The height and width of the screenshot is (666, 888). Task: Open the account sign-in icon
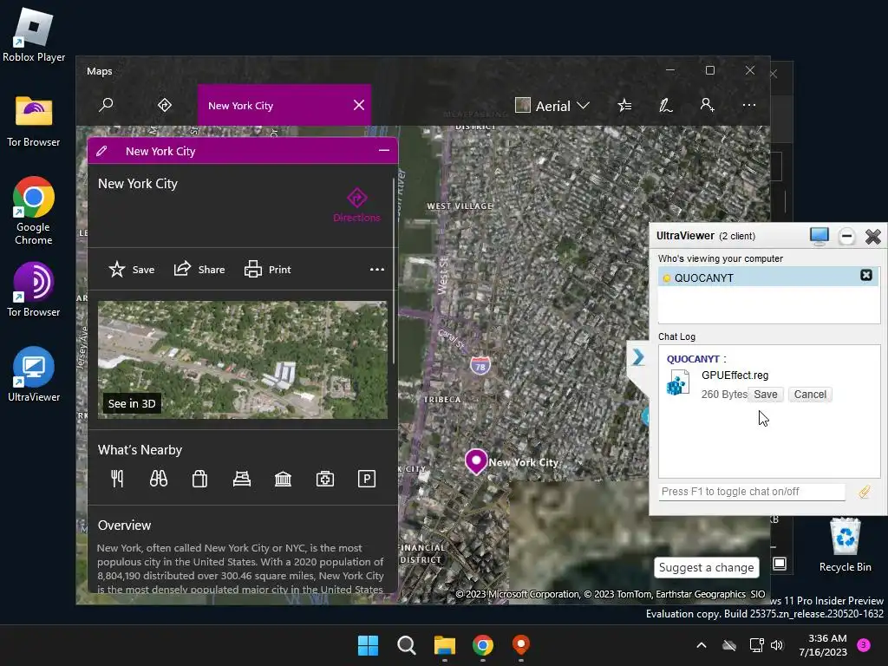click(707, 105)
